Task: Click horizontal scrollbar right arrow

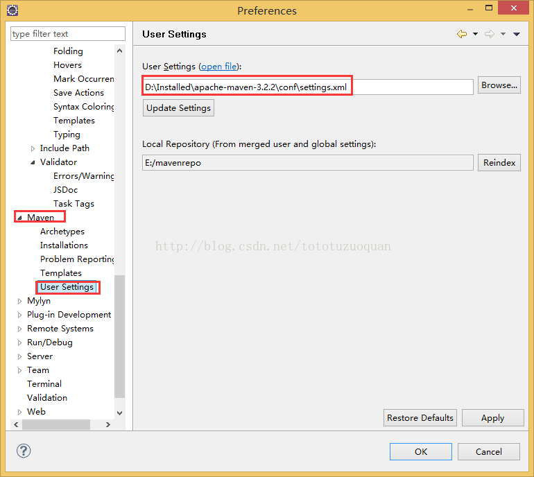Action: pos(108,424)
